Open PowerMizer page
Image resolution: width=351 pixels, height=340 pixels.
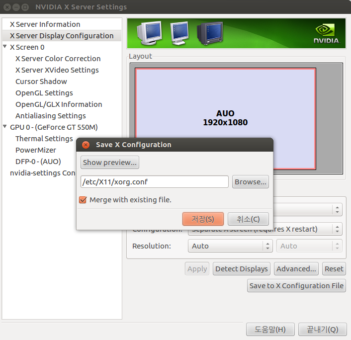pyautogui.click(x=36, y=150)
